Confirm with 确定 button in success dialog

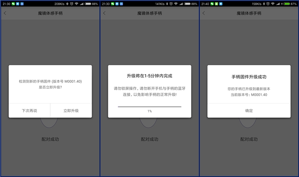pyautogui.click(x=249, y=111)
